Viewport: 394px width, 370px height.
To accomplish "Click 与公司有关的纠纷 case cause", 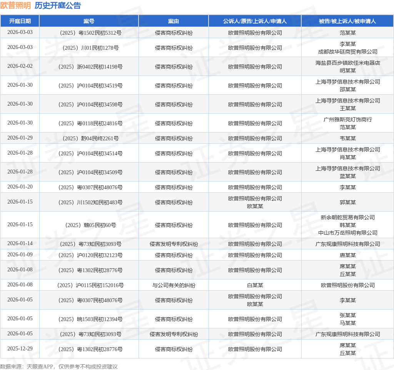I will coord(174,285).
